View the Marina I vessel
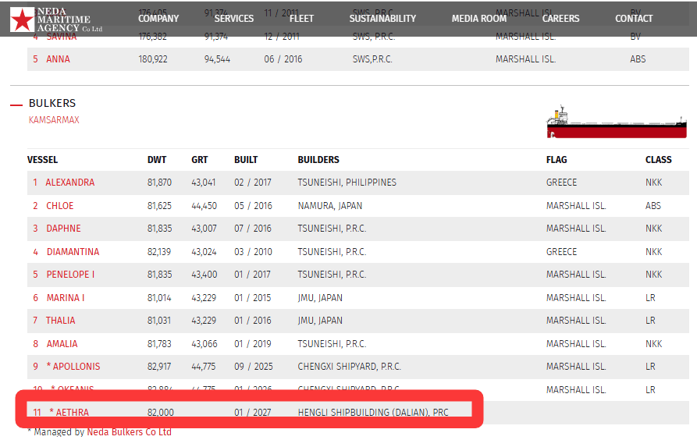 click(65, 298)
